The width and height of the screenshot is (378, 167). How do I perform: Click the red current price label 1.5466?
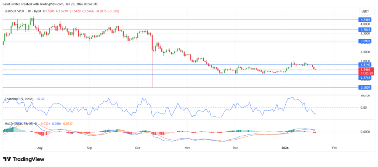366,69
